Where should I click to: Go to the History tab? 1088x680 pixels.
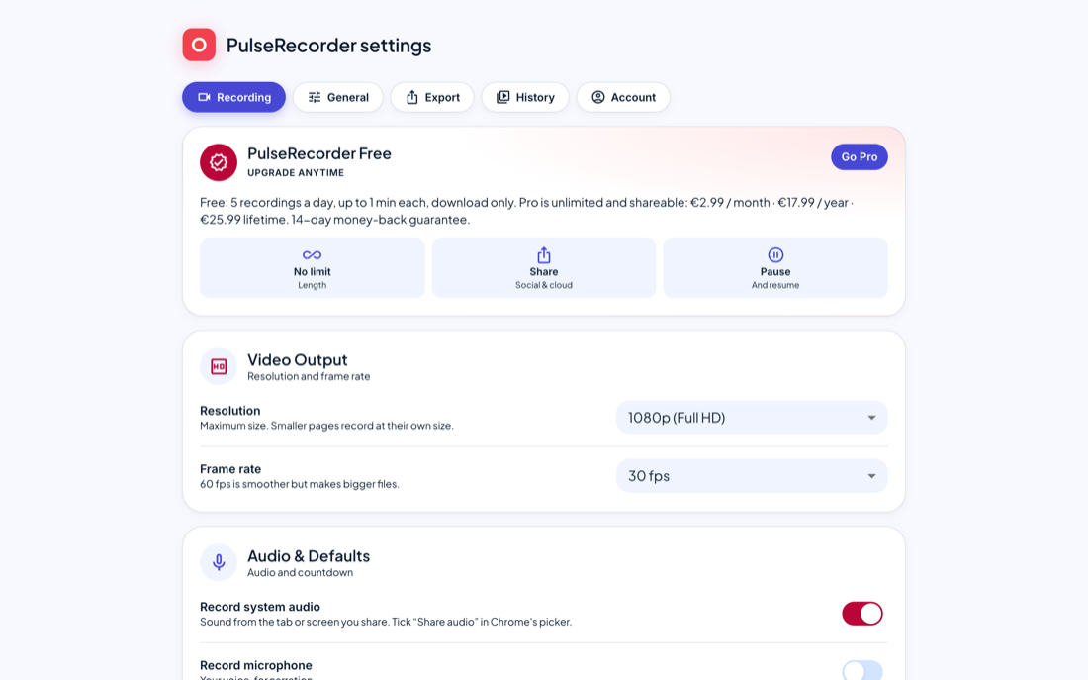525,97
